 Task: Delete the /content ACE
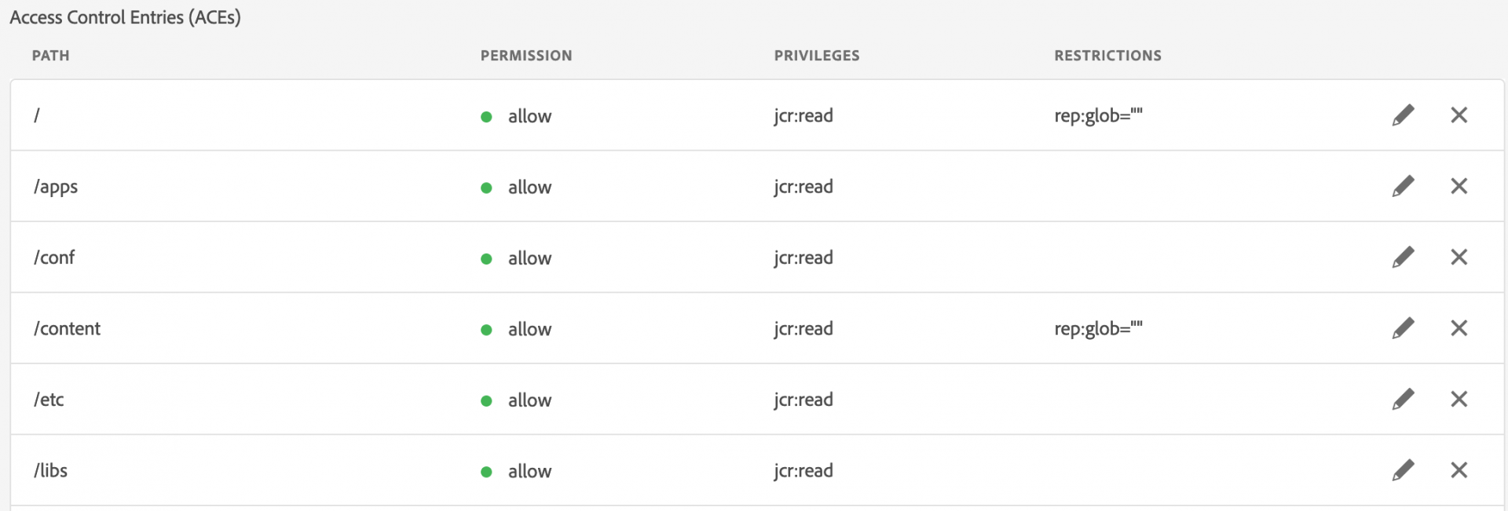1459,328
